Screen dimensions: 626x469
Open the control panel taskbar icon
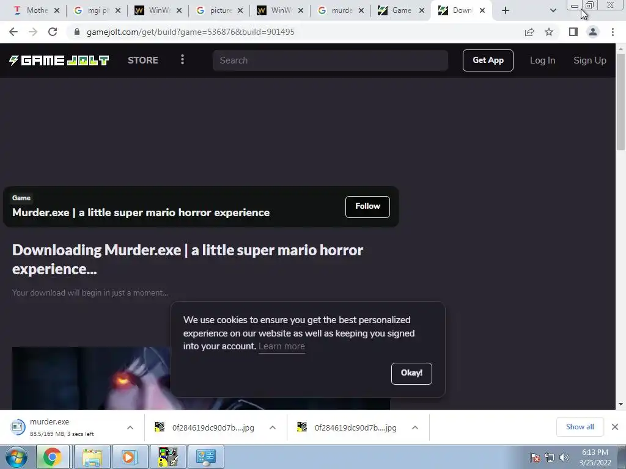[x=205, y=457]
